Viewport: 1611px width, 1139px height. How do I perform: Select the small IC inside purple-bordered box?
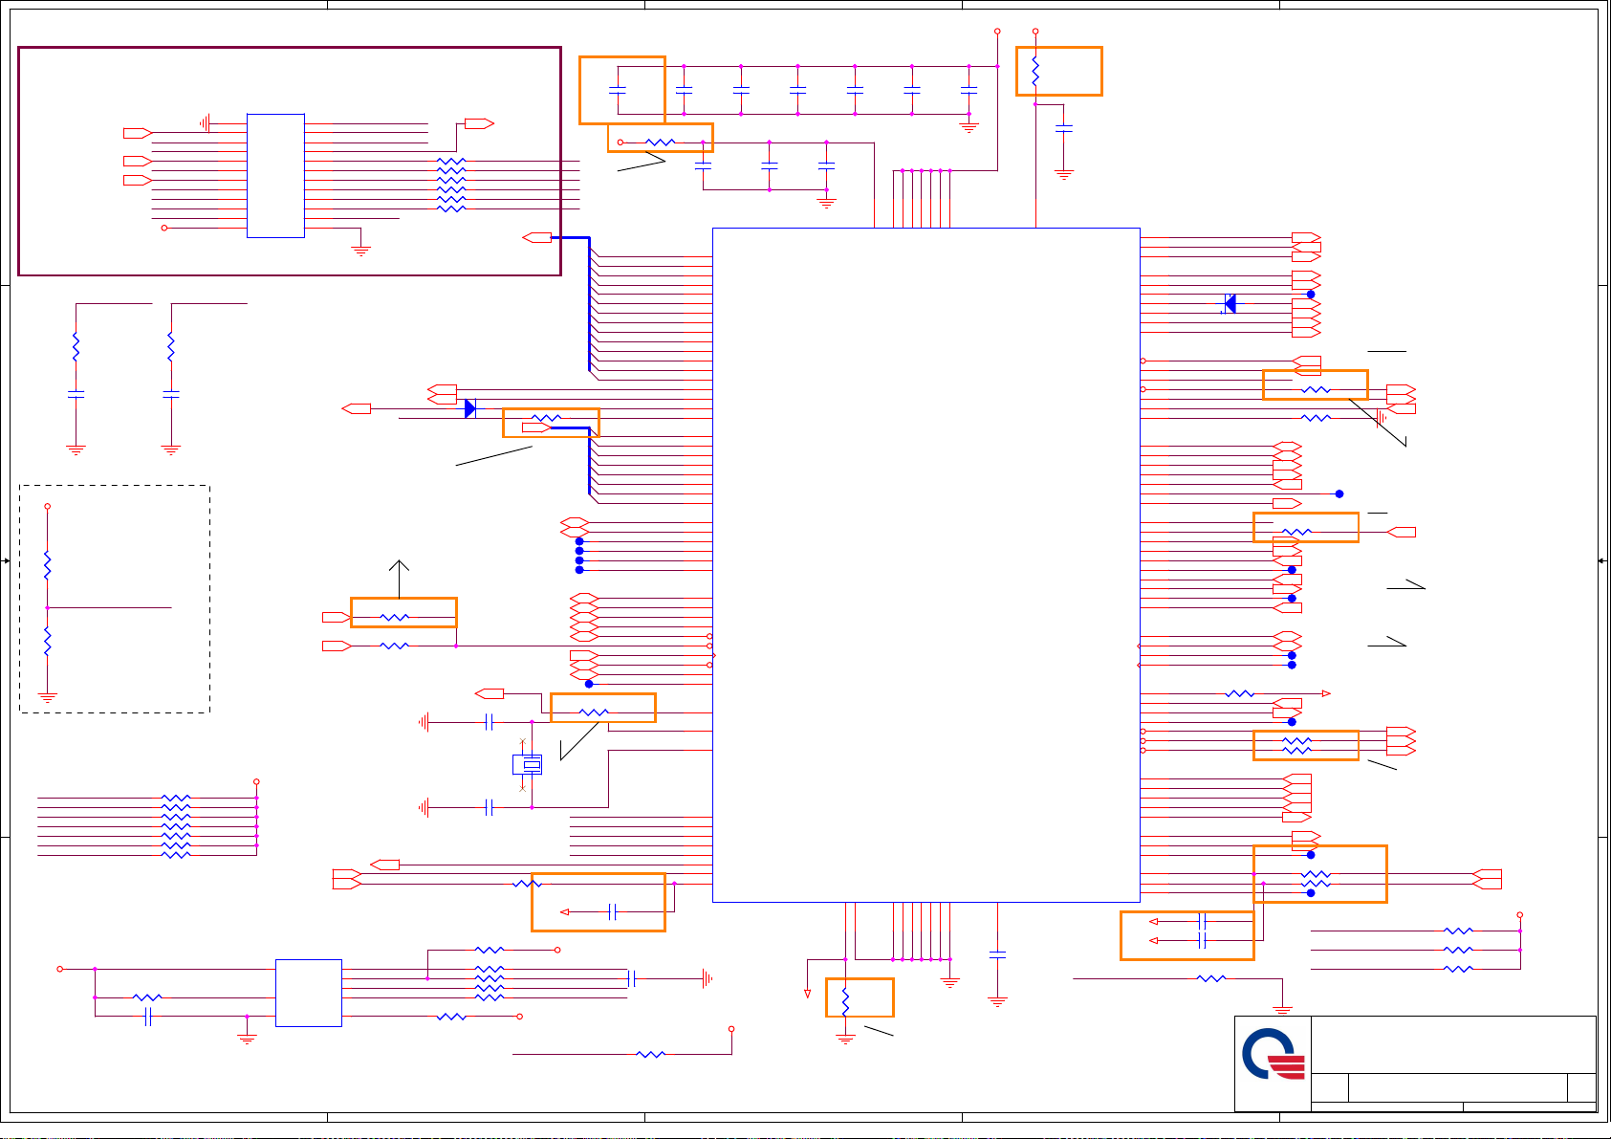click(275, 176)
